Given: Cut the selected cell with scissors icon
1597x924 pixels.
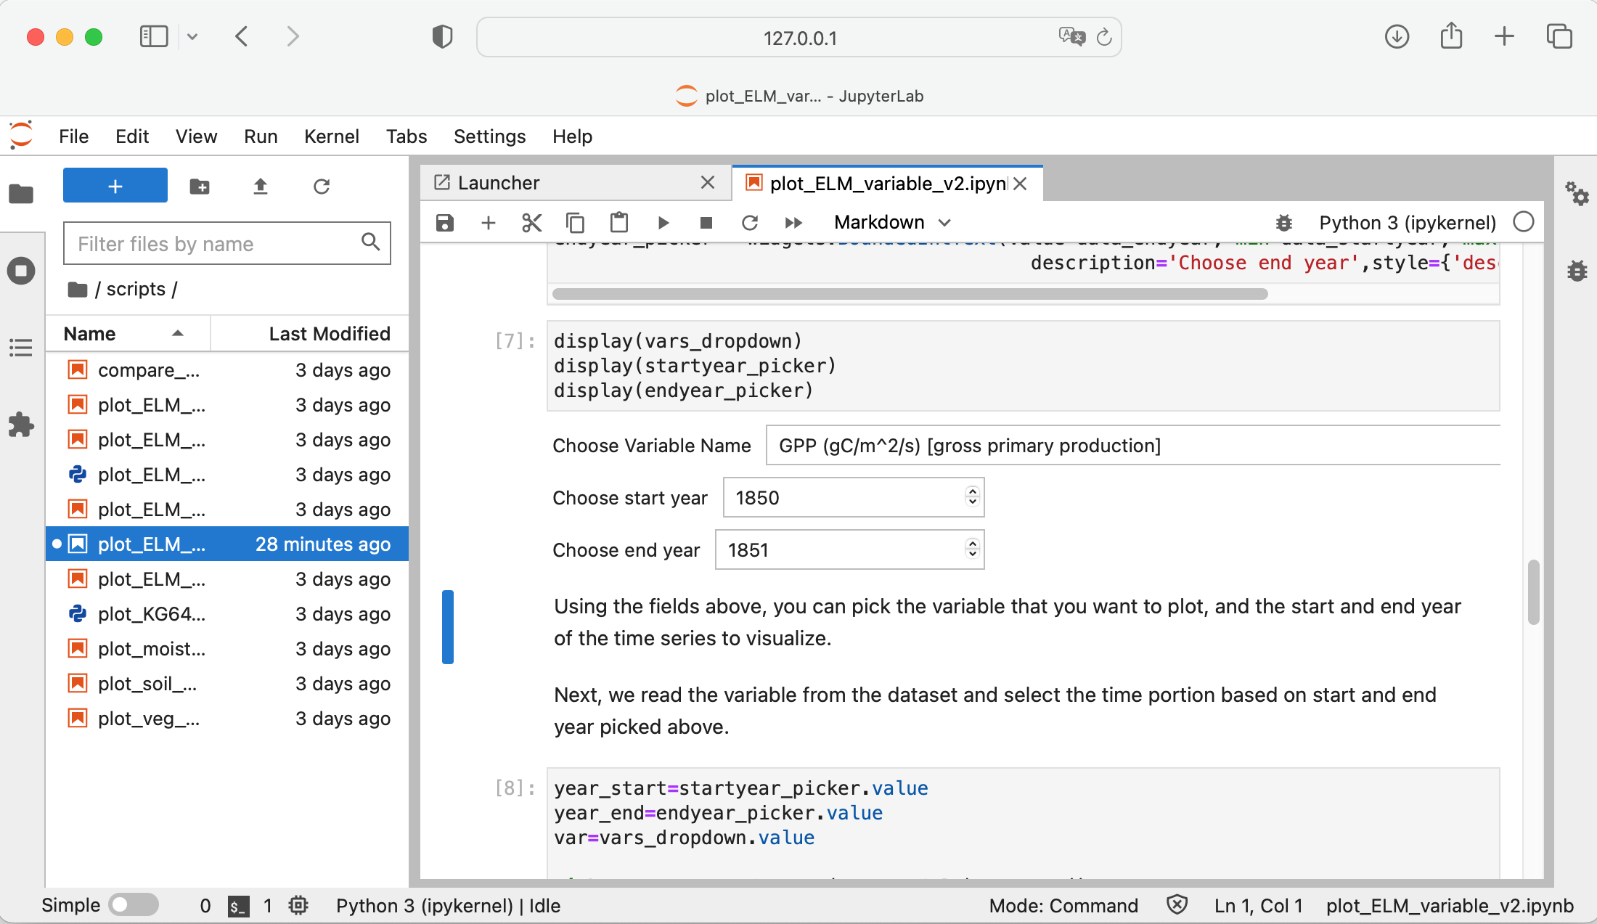Looking at the screenshot, I should pos(532,222).
